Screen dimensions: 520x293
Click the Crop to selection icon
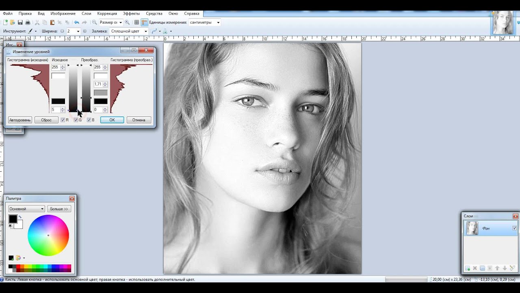(59, 22)
